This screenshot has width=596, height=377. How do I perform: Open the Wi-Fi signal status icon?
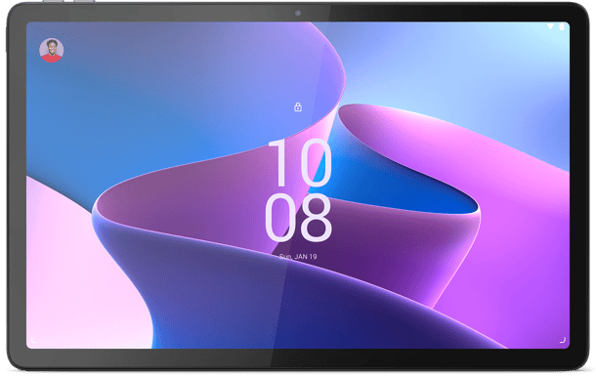(x=550, y=26)
